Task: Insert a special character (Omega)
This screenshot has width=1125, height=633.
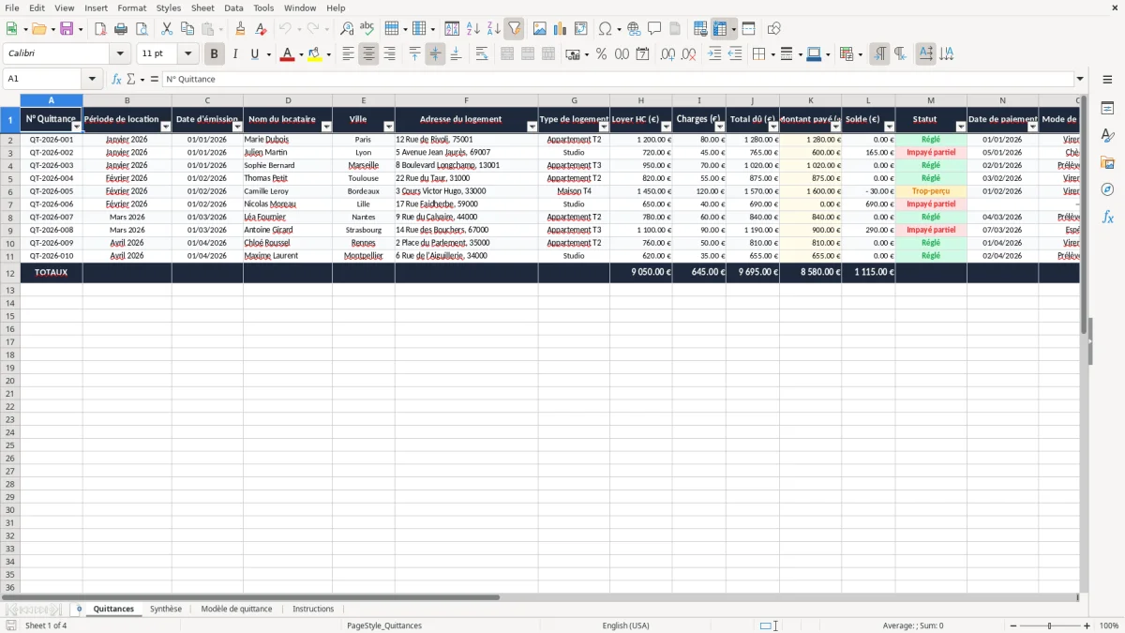Action: pyautogui.click(x=606, y=29)
